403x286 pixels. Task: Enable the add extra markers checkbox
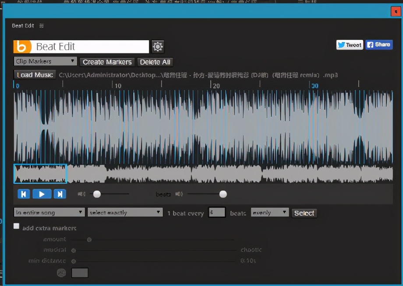[x=17, y=227]
